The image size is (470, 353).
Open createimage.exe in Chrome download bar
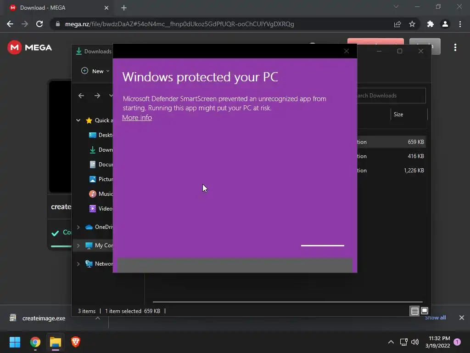[x=44, y=318]
